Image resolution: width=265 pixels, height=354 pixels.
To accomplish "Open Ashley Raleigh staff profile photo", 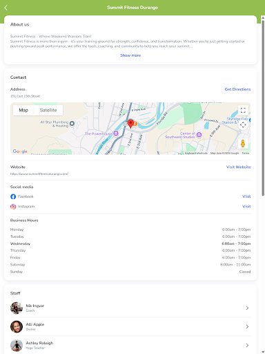I will point(17,346).
